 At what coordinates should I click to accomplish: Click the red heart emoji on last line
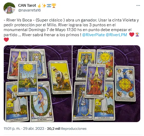point(6,40)
